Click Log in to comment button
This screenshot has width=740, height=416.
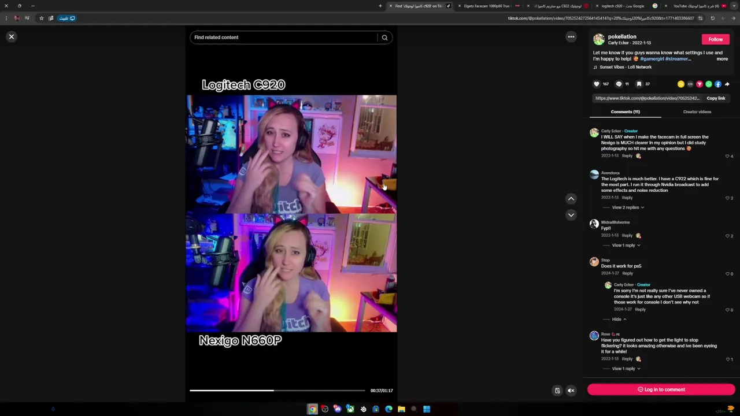(661, 389)
